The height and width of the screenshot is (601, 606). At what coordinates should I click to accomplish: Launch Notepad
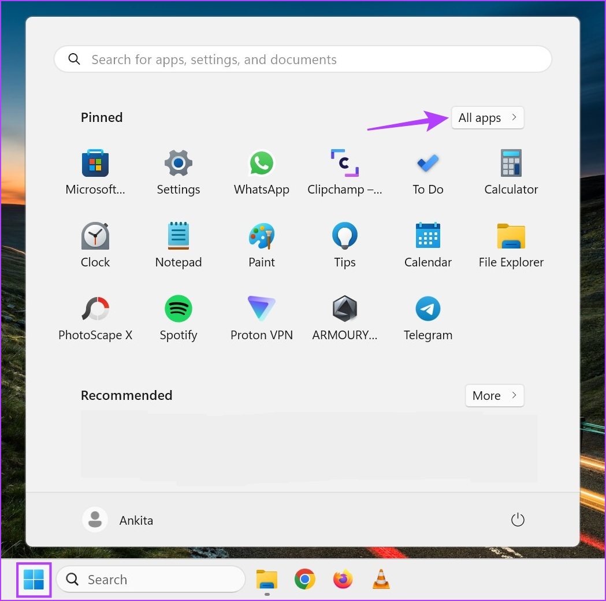pos(178,245)
